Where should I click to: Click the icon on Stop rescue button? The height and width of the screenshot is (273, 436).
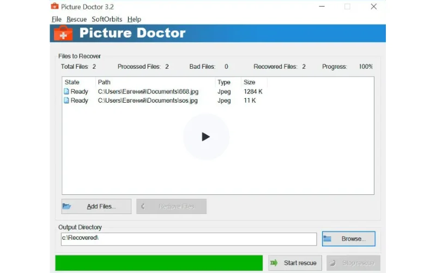(332, 263)
